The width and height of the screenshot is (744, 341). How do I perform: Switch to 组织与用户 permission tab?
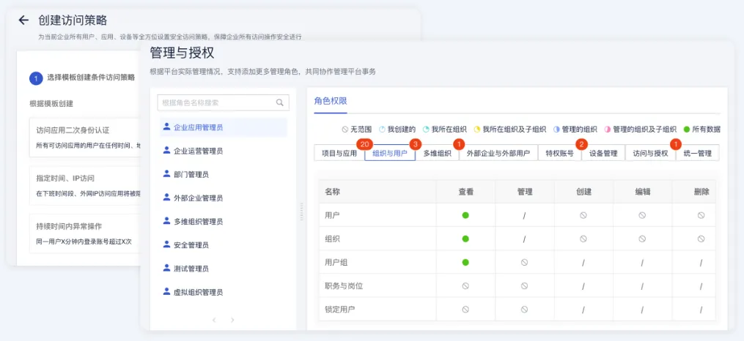point(390,153)
